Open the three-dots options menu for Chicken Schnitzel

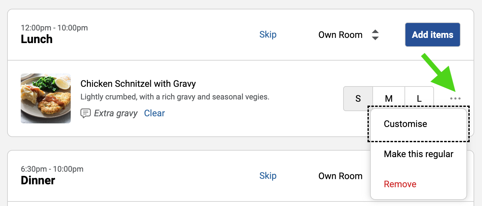(455, 98)
